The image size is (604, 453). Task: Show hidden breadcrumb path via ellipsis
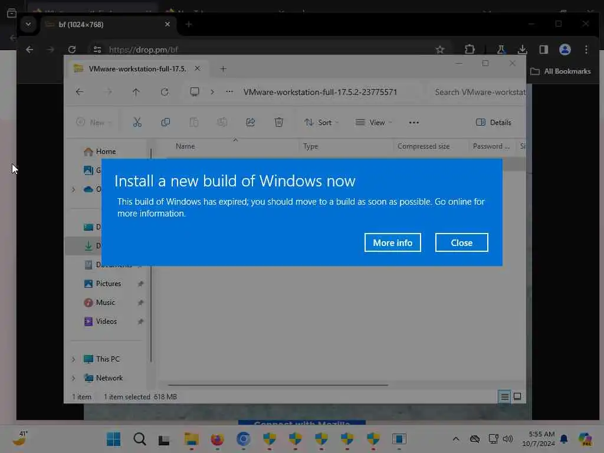(x=229, y=91)
